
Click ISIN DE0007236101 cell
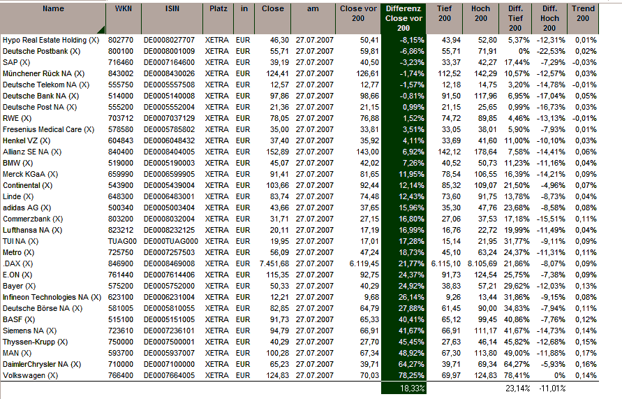click(x=170, y=331)
